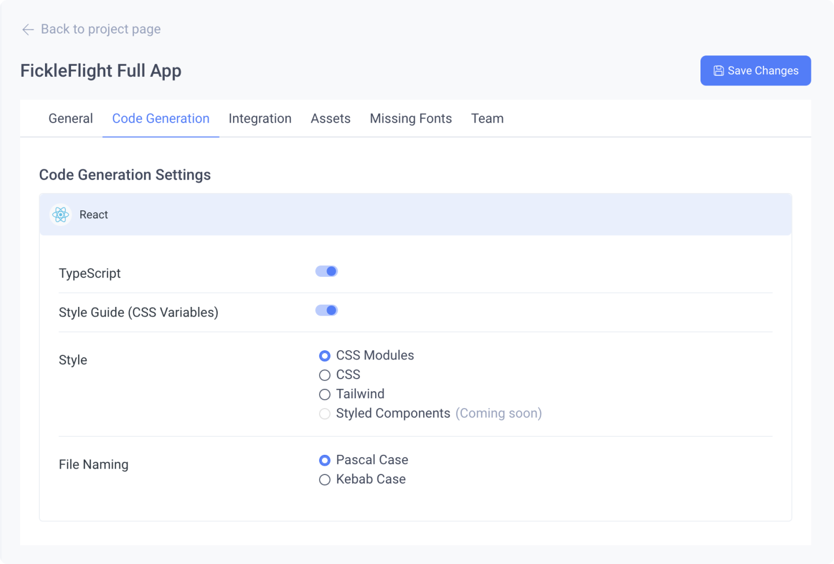Open the Assets tab
Screen dimensions: 834x564
point(331,118)
